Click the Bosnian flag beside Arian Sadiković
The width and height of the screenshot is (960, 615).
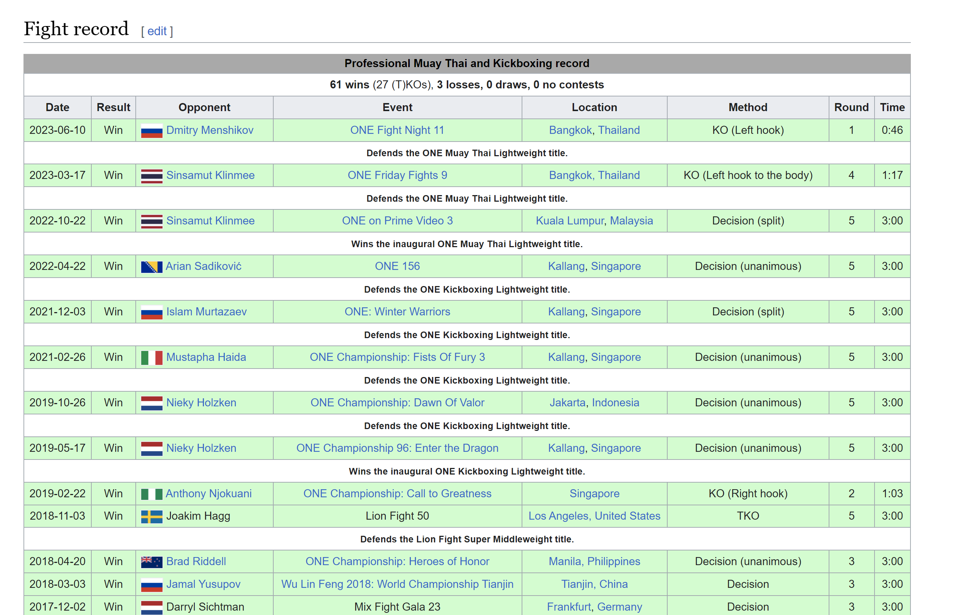click(x=152, y=267)
